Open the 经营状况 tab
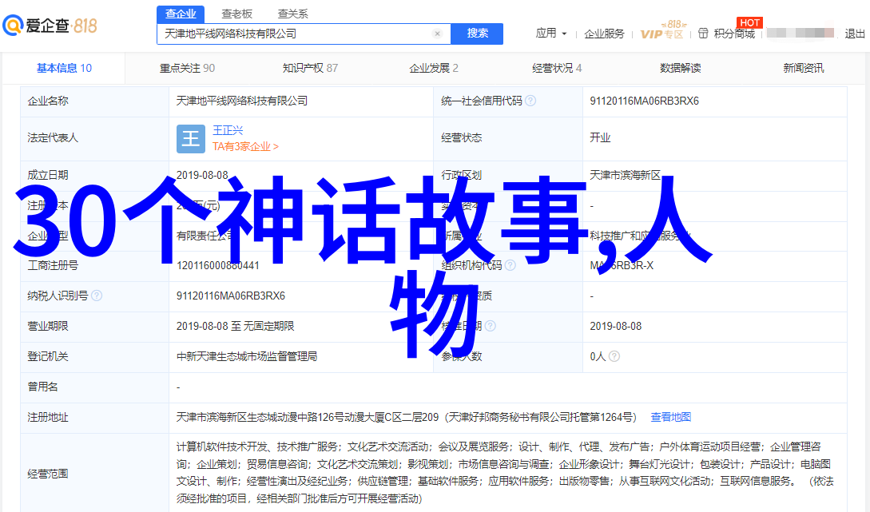Viewport: 870px width, 512px height. pyautogui.click(x=557, y=68)
